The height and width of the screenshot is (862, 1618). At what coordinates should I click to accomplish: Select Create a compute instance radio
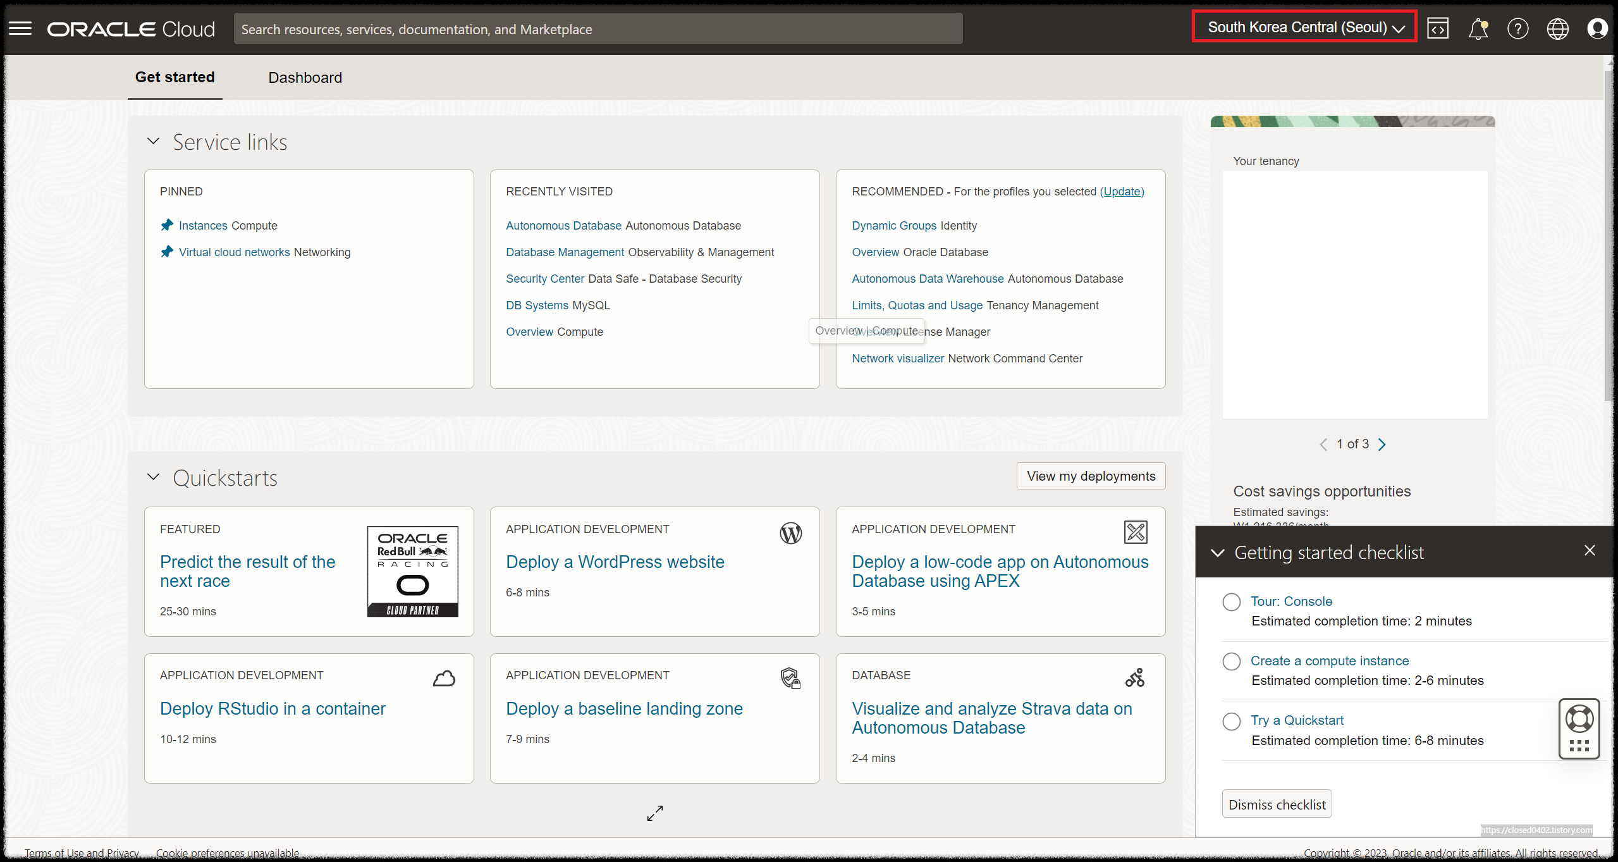pyautogui.click(x=1231, y=661)
